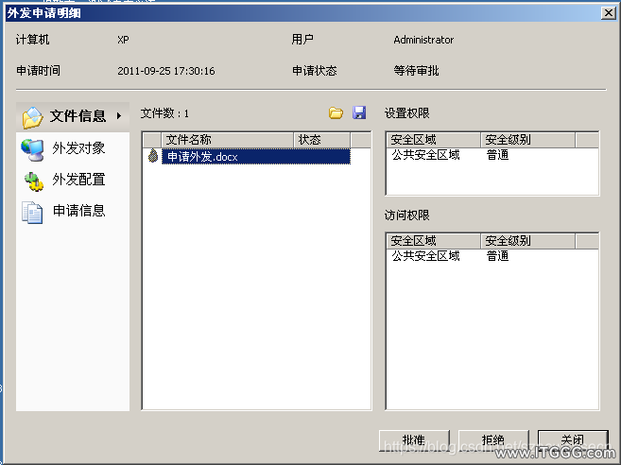Open the 文件信息 sidebar section
This screenshot has width=621, height=465.
point(73,116)
